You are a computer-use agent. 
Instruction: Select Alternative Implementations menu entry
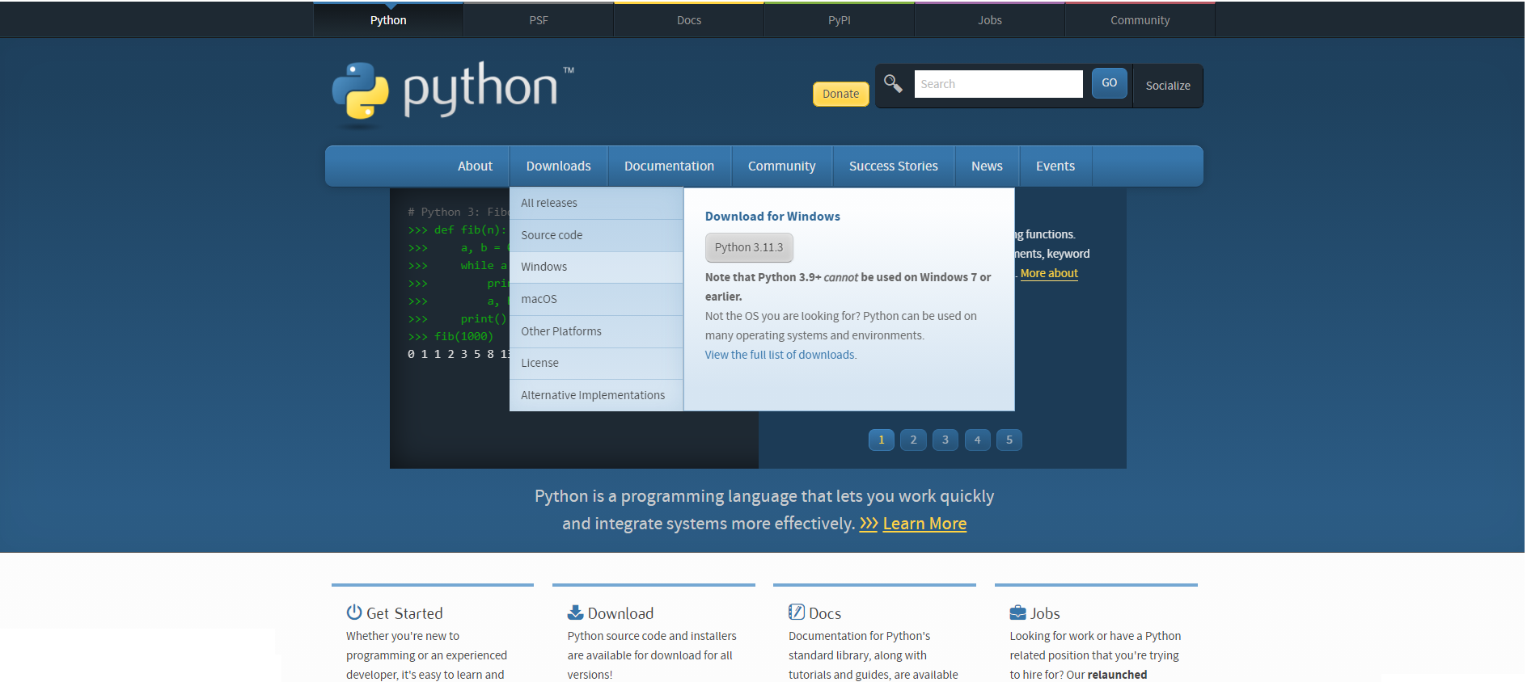(x=596, y=395)
